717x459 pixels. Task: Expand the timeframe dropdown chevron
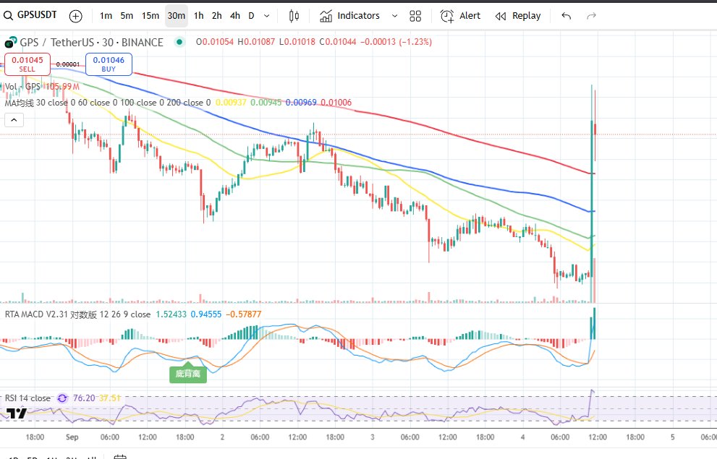coord(266,16)
